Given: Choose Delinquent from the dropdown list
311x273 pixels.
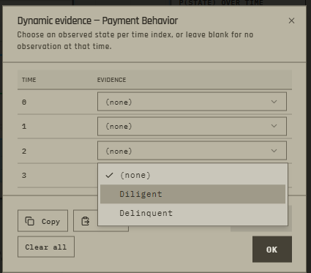Looking at the screenshot, I should pyautogui.click(x=192, y=213).
